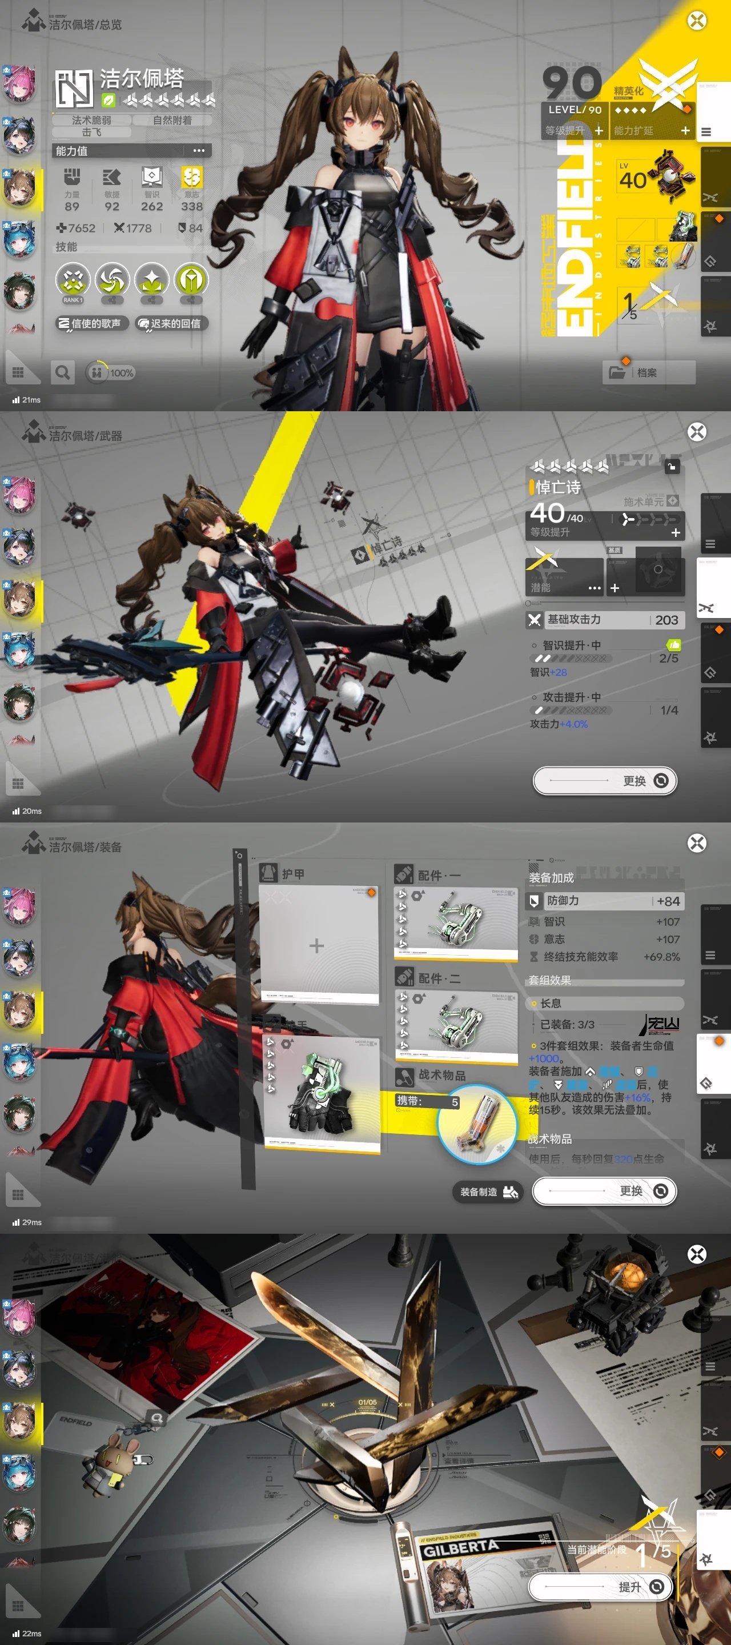Click the magnifier icon on the overview screen
731x1645 pixels.
click(63, 372)
